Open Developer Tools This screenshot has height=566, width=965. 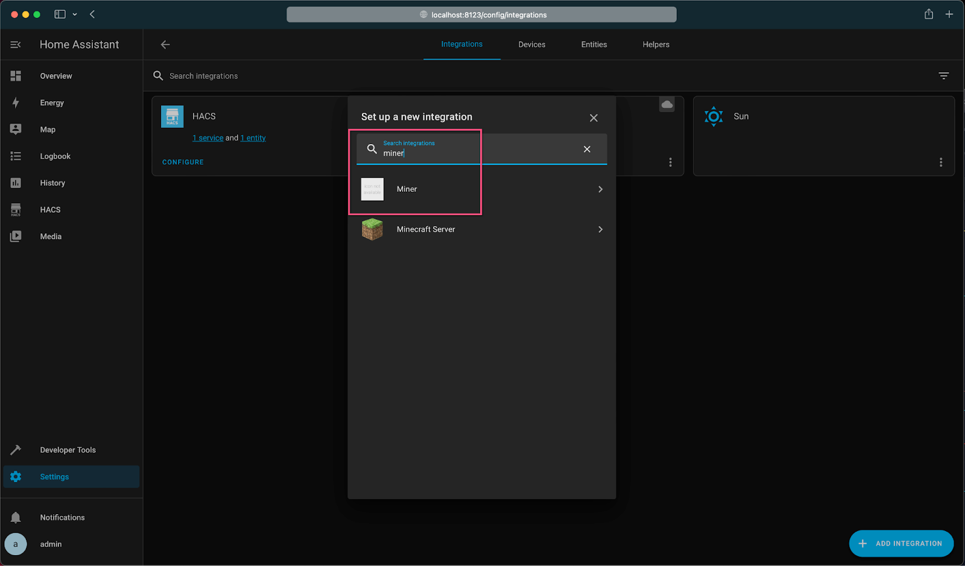[71, 450]
